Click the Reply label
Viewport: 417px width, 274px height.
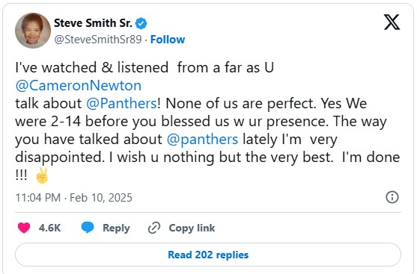[116, 228]
